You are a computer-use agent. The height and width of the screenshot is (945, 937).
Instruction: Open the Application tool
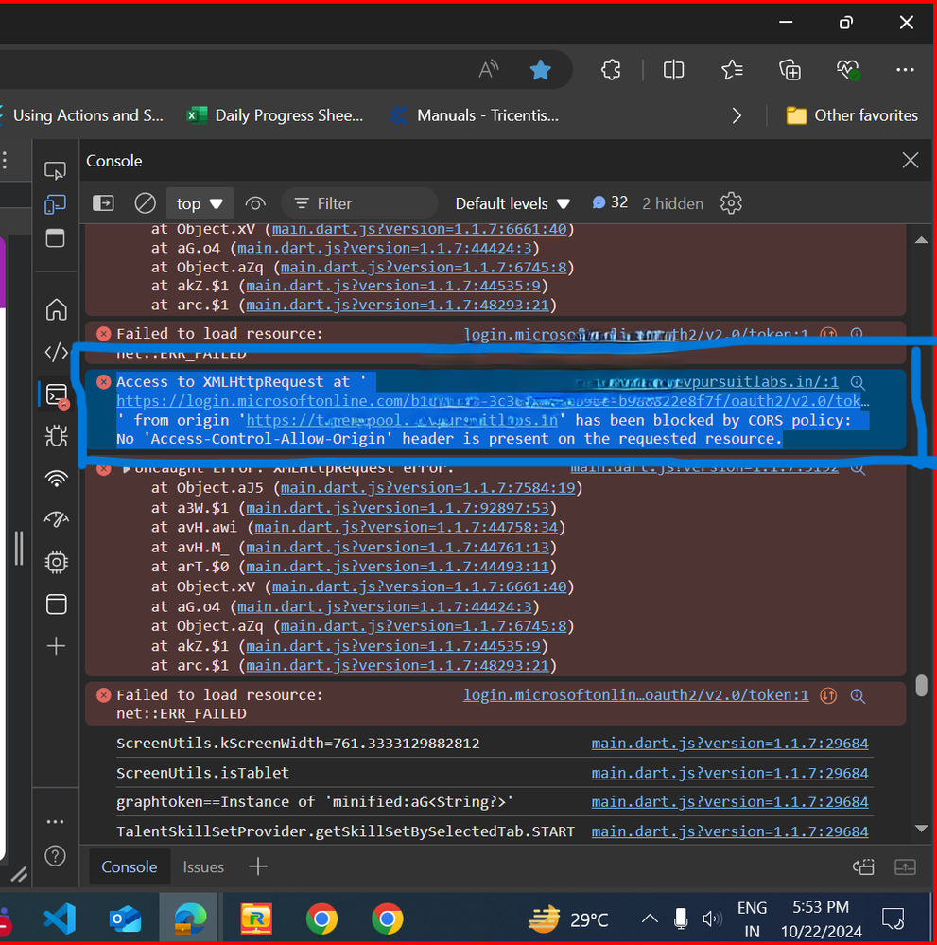tap(56, 604)
